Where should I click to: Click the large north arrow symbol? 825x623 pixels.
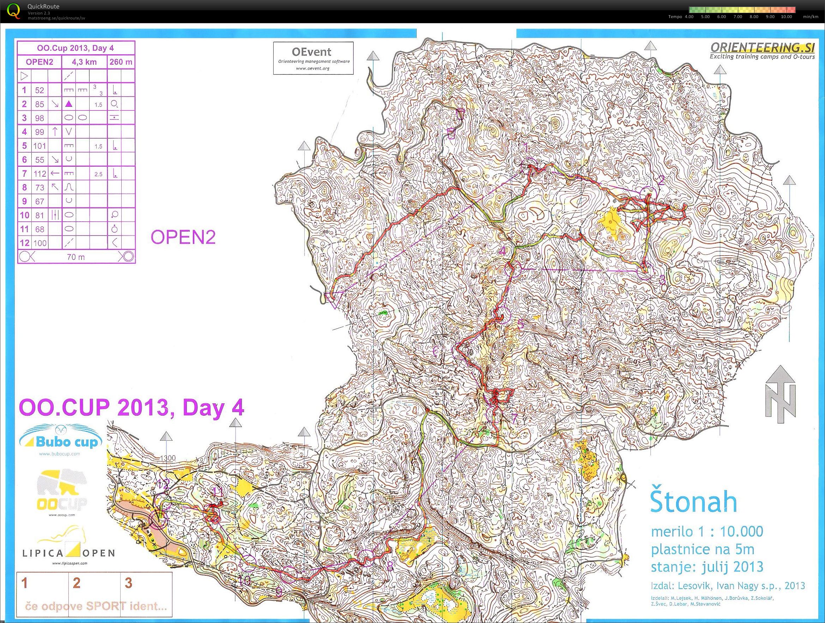780,394
